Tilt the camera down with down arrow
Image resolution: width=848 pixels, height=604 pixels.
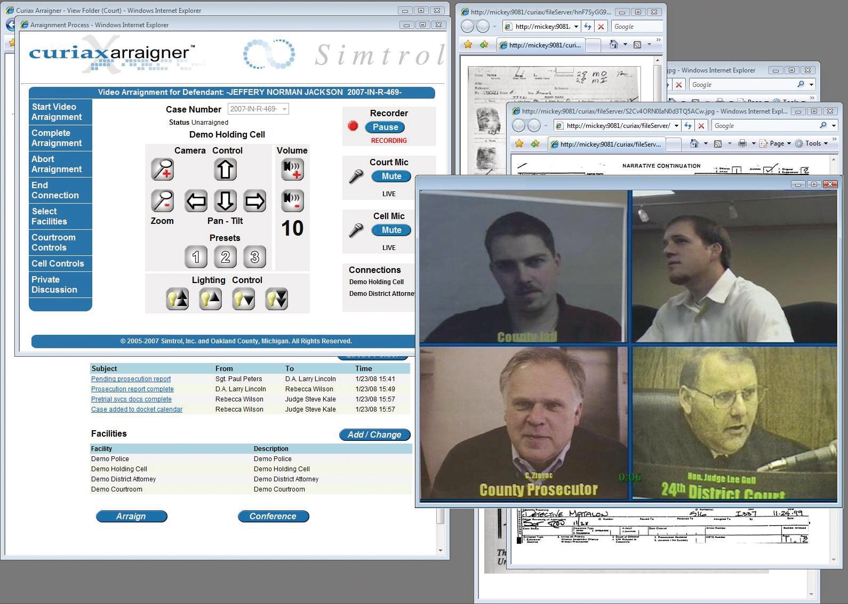pos(225,201)
